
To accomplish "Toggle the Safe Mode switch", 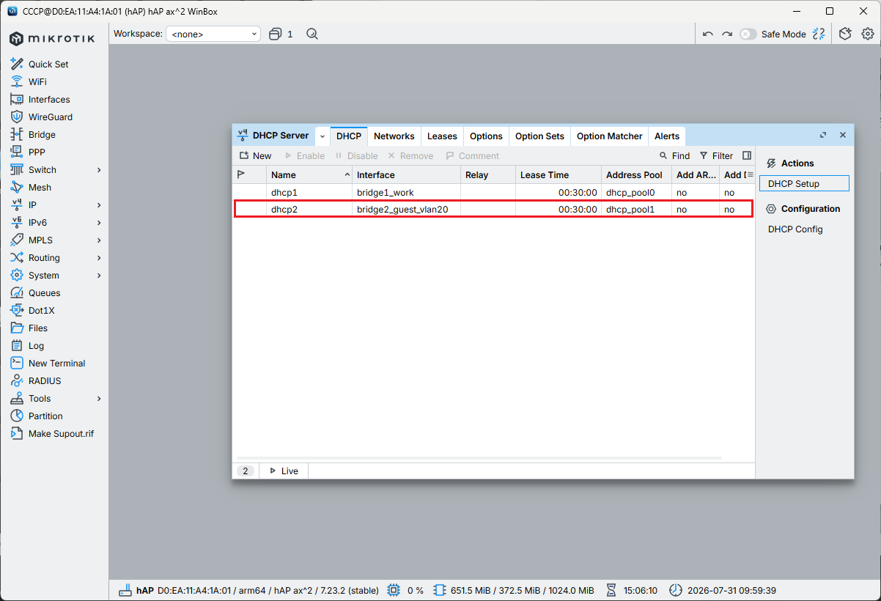I will (748, 34).
